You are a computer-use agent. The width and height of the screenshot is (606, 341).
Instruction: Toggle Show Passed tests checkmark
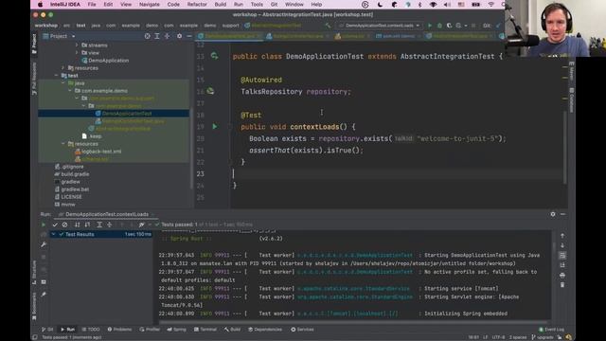[55, 224]
